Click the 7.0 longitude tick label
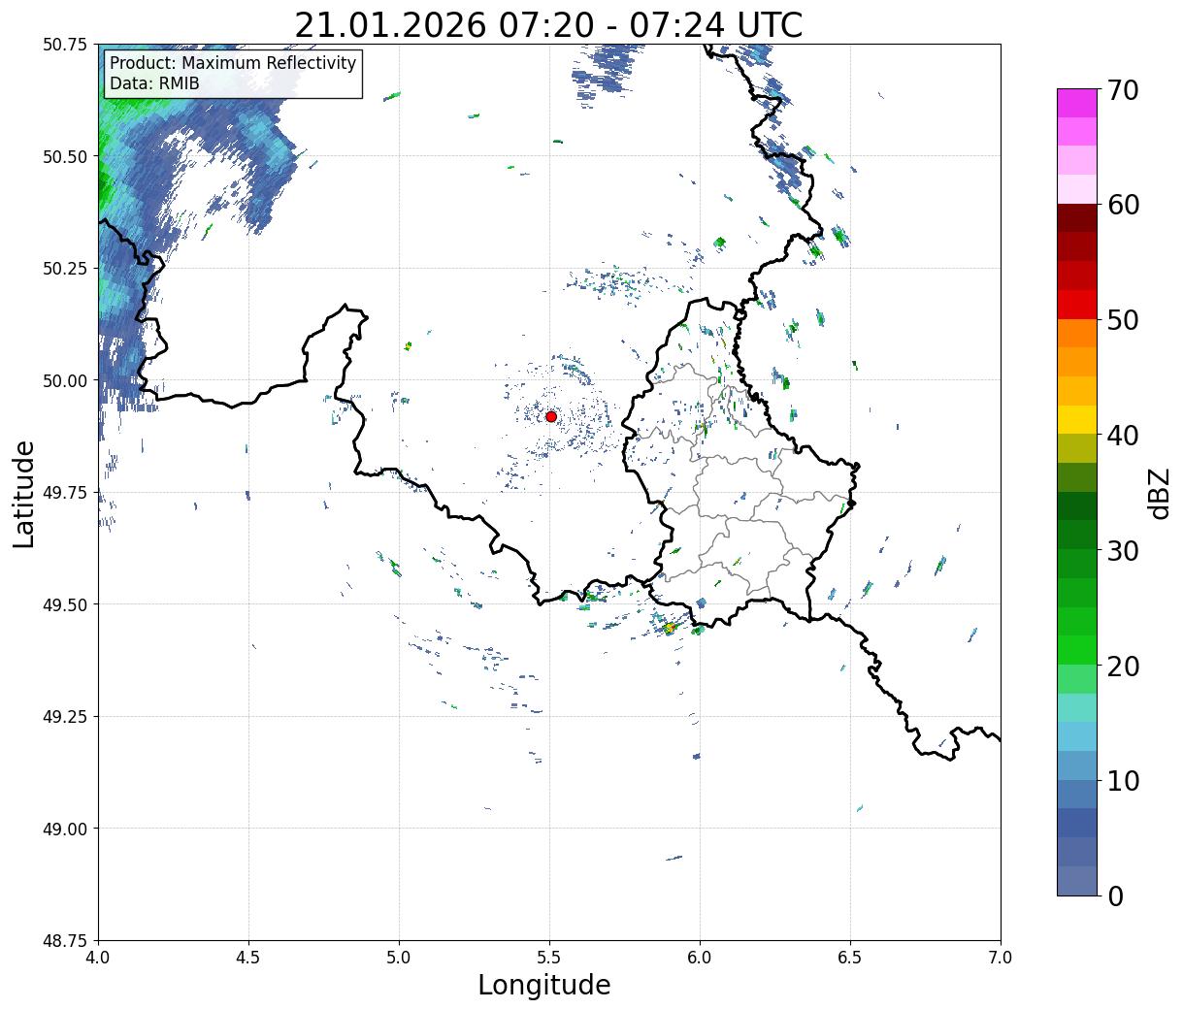The height and width of the screenshot is (1009, 1183). [1001, 957]
